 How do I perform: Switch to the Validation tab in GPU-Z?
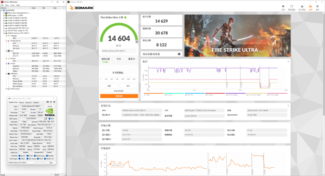(x=36, y=102)
